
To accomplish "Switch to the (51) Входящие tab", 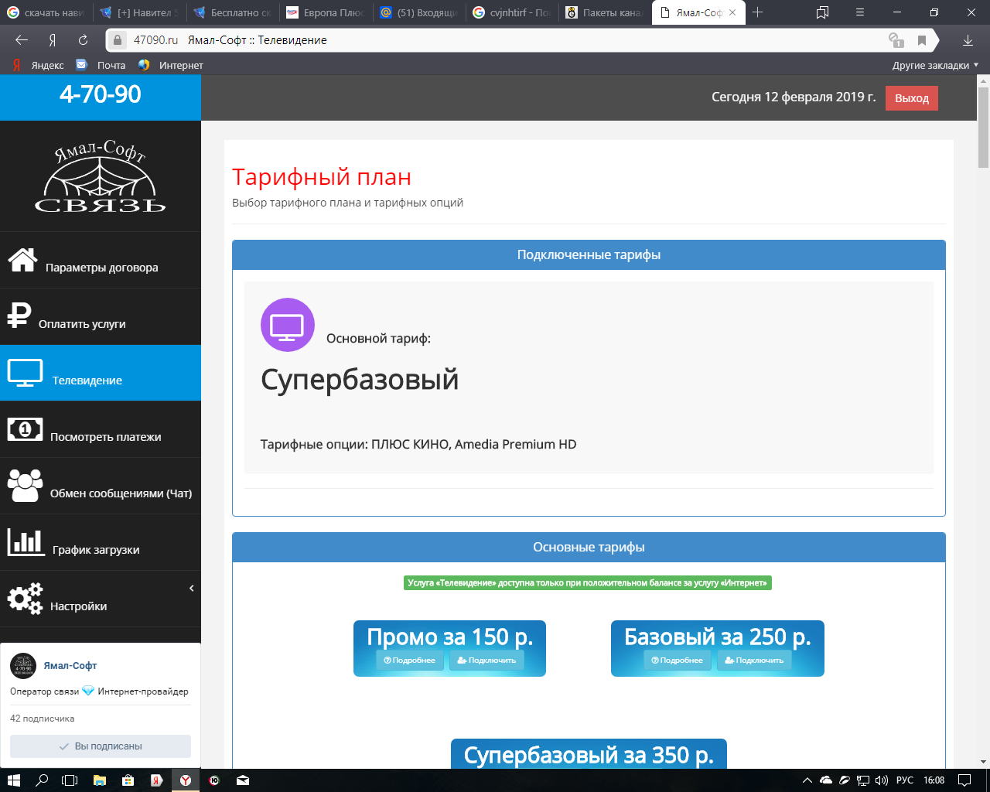I will click(418, 12).
